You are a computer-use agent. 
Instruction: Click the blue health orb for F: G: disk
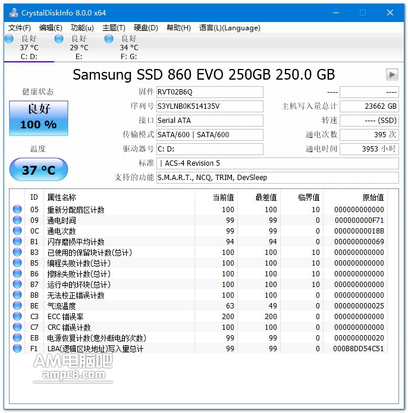[x=109, y=39]
